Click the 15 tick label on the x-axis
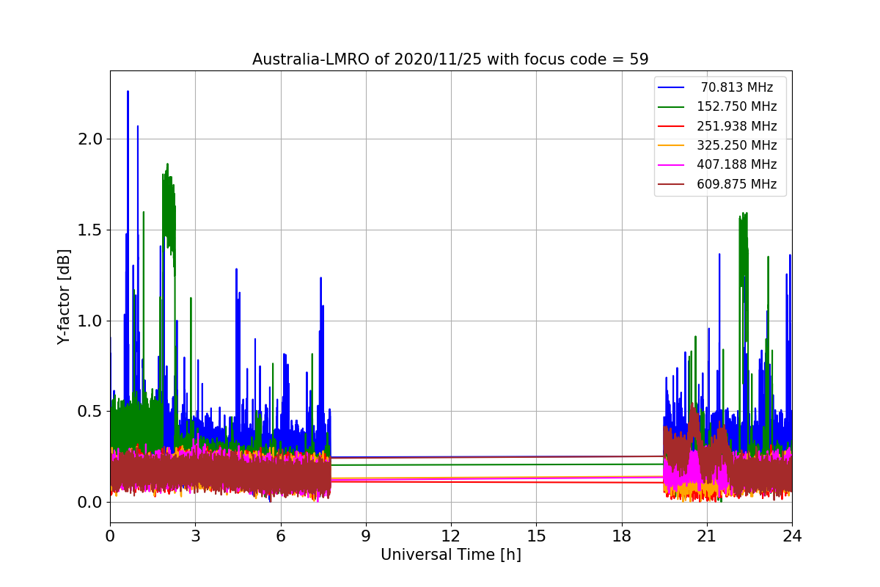 click(536, 536)
